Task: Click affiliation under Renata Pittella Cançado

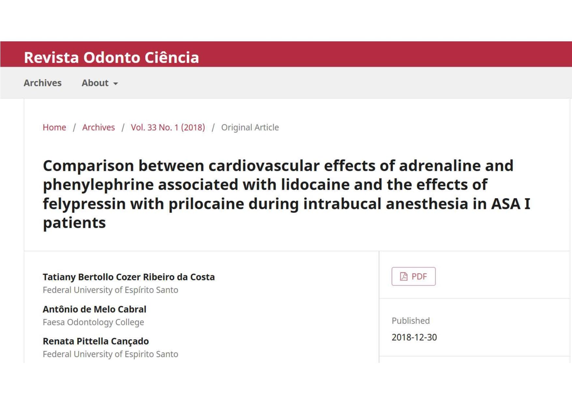Action: (110, 354)
